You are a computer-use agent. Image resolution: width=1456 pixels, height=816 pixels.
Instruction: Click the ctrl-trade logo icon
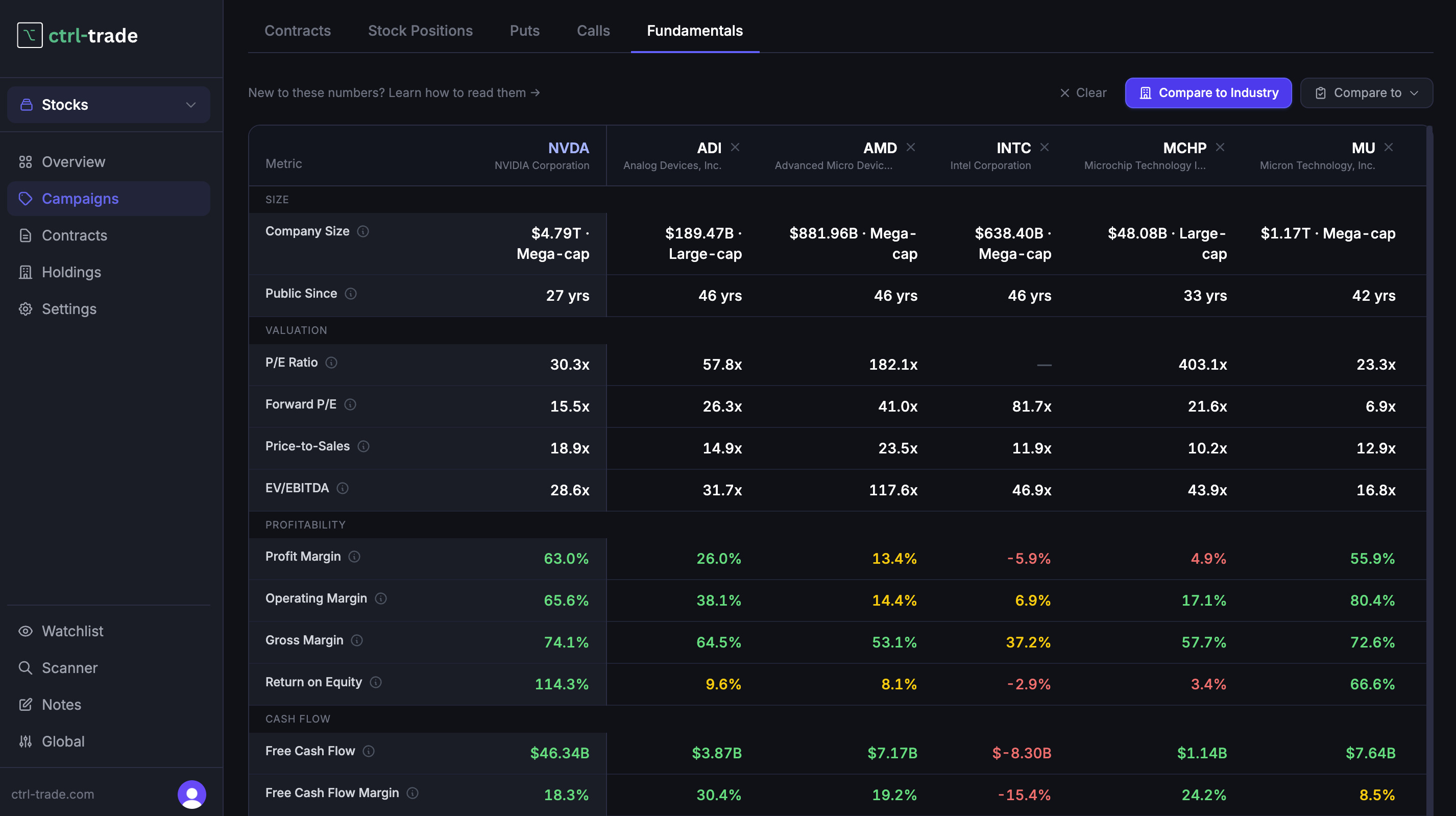[x=30, y=35]
